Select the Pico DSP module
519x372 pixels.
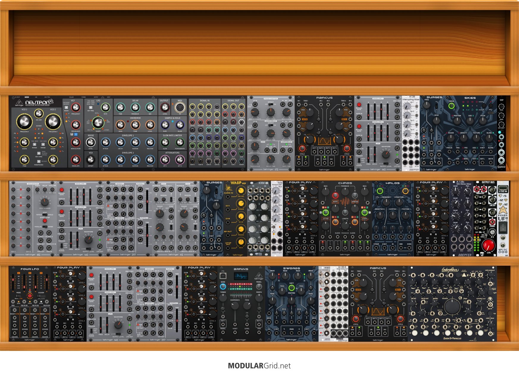tap(501, 133)
